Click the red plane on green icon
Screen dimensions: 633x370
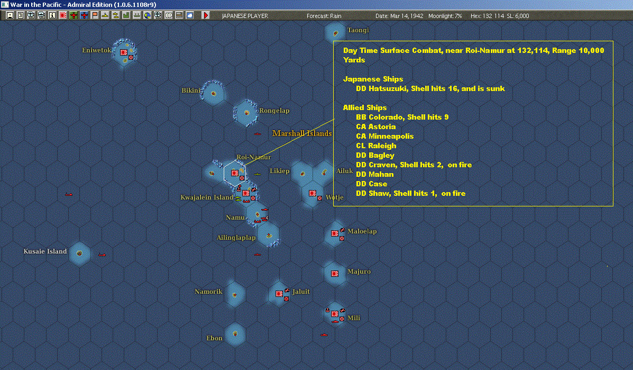click(74, 15)
